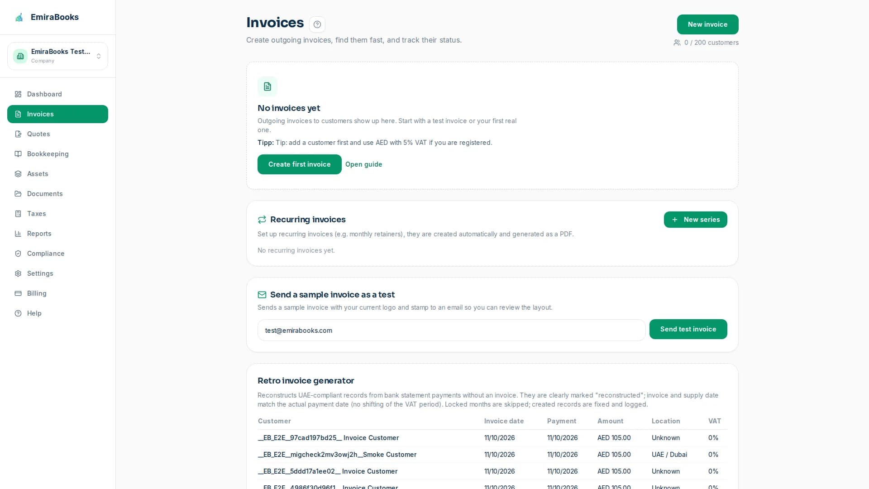869x489 pixels.
Task: Click the envelope icon by sample invoice heading
Action: tap(262, 295)
